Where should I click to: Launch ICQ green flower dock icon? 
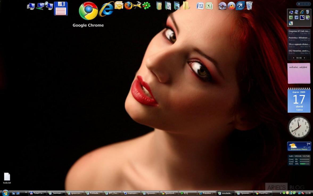click(x=146, y=6)
